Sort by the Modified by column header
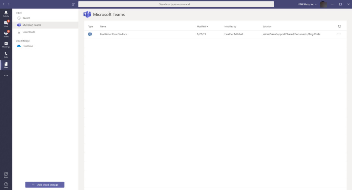The width and height of the screenshot is (352, 190). (x=230, y=26)
